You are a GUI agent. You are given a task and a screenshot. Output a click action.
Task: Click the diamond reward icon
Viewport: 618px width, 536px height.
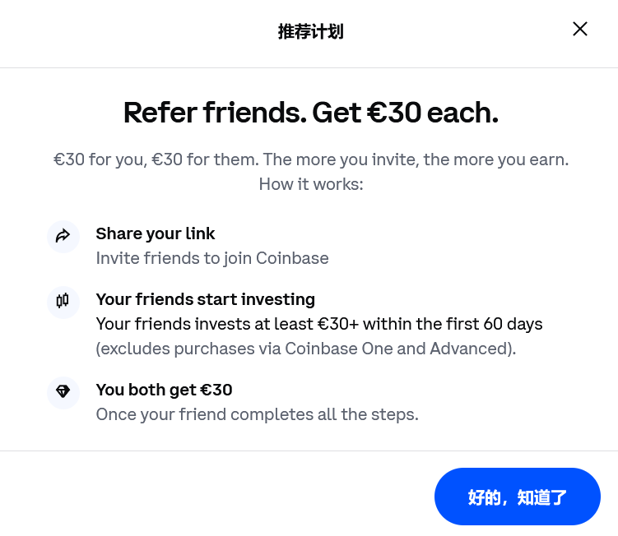click(63, 392)
